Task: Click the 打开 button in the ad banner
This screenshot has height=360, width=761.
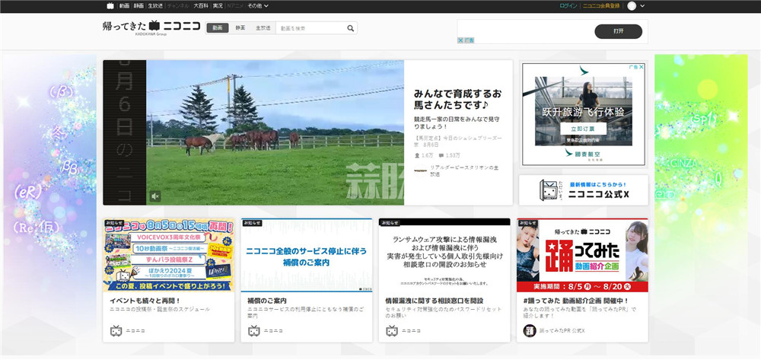Action: point(618,31)
